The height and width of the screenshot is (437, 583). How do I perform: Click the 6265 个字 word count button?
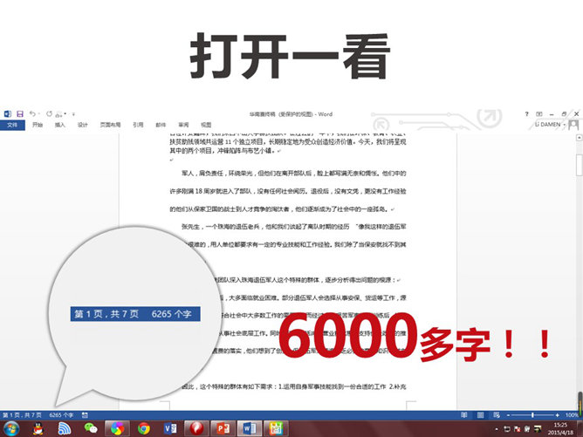tap(61, 414)
